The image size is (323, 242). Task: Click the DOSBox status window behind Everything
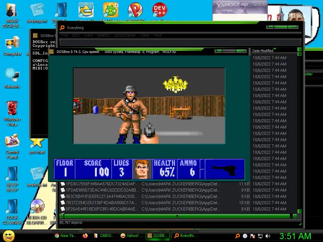[x=39, y=93]
